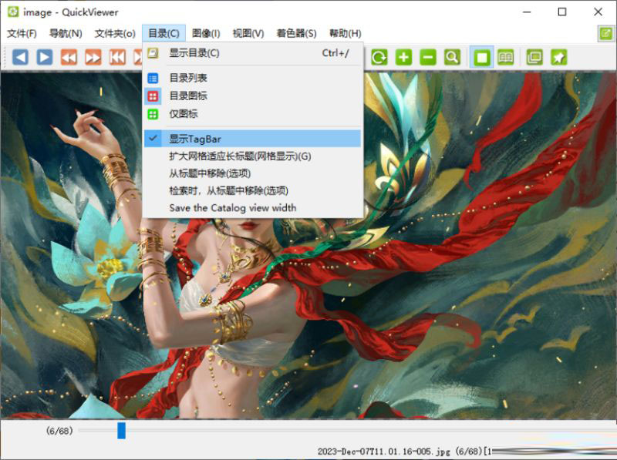Click the 目录图标 red grid icon
The height and width of the screenshot is (460, 617).
[153, 96]
